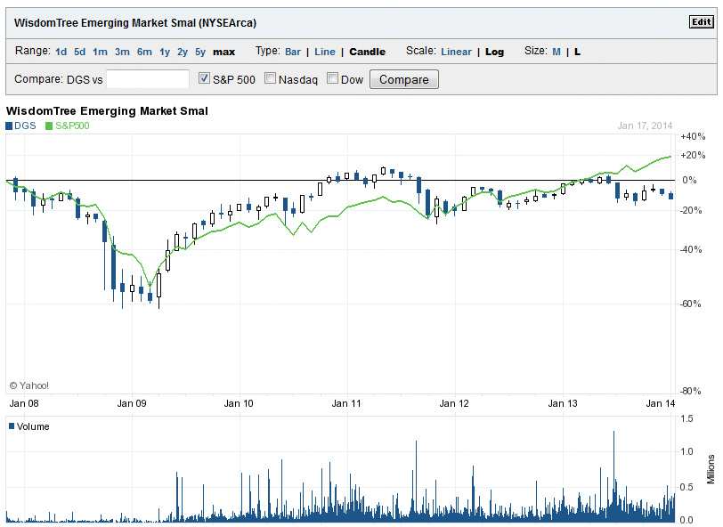
Task: Set chart size to M
Action: tap(556, 52)
